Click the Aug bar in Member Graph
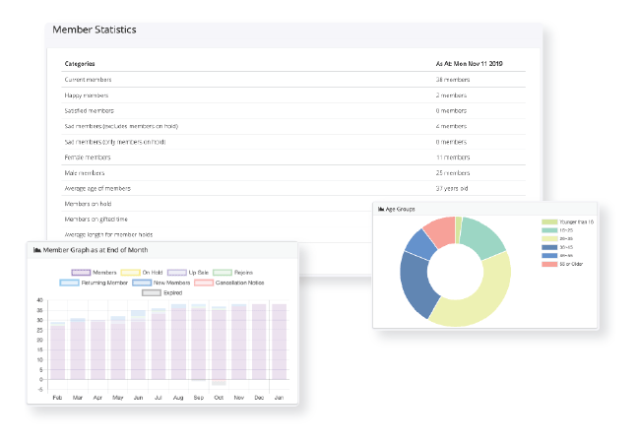 (178, 344)
